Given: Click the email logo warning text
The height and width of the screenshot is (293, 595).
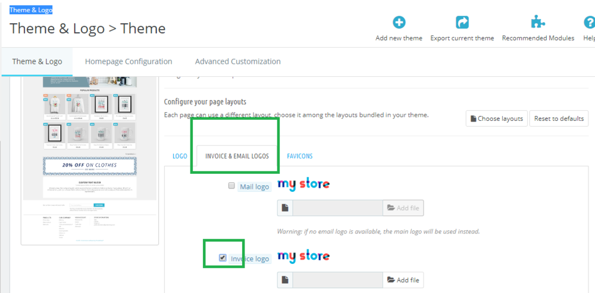Looking at the screenshot, I should pos(378,231).
